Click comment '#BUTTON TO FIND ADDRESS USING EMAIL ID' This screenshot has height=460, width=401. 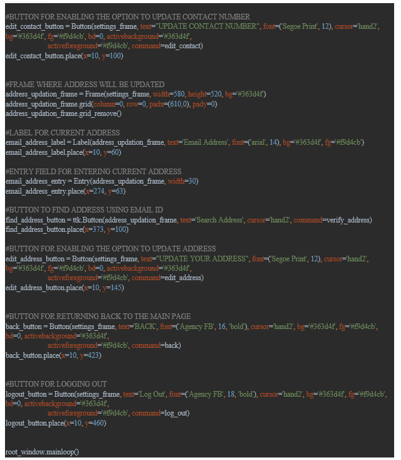[84, 210]
